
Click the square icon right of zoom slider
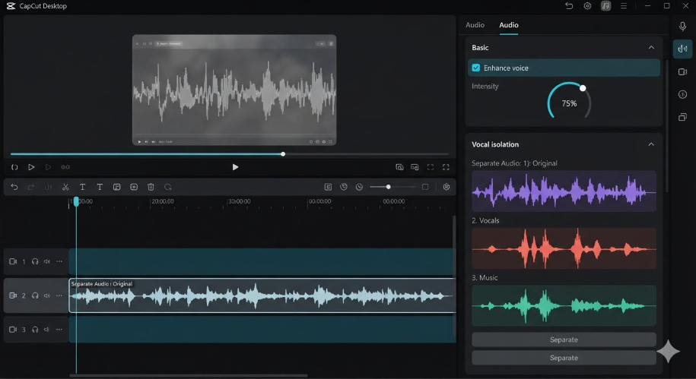coord(425,187)
